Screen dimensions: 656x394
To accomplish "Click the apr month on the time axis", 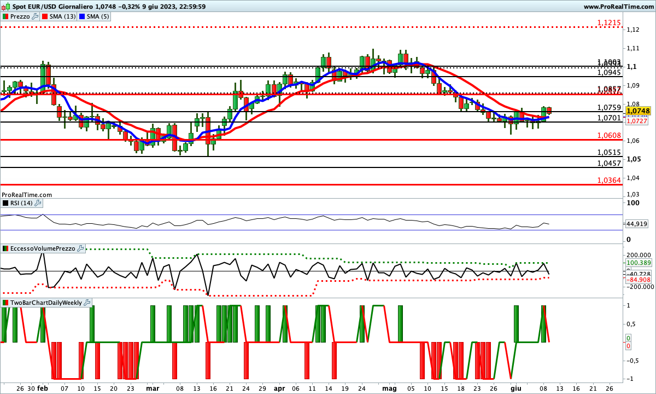I will point(279,388).
